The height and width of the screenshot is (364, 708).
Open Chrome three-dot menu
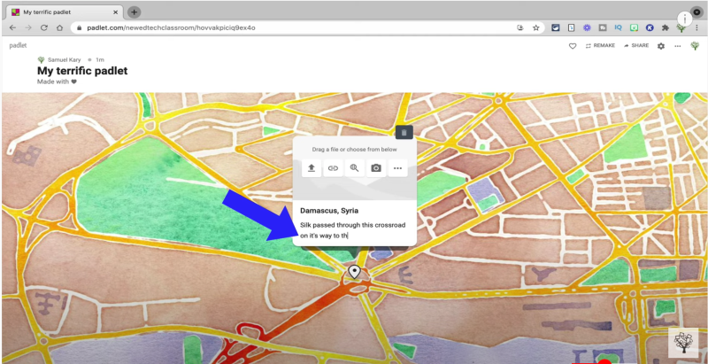coord(697,27)
